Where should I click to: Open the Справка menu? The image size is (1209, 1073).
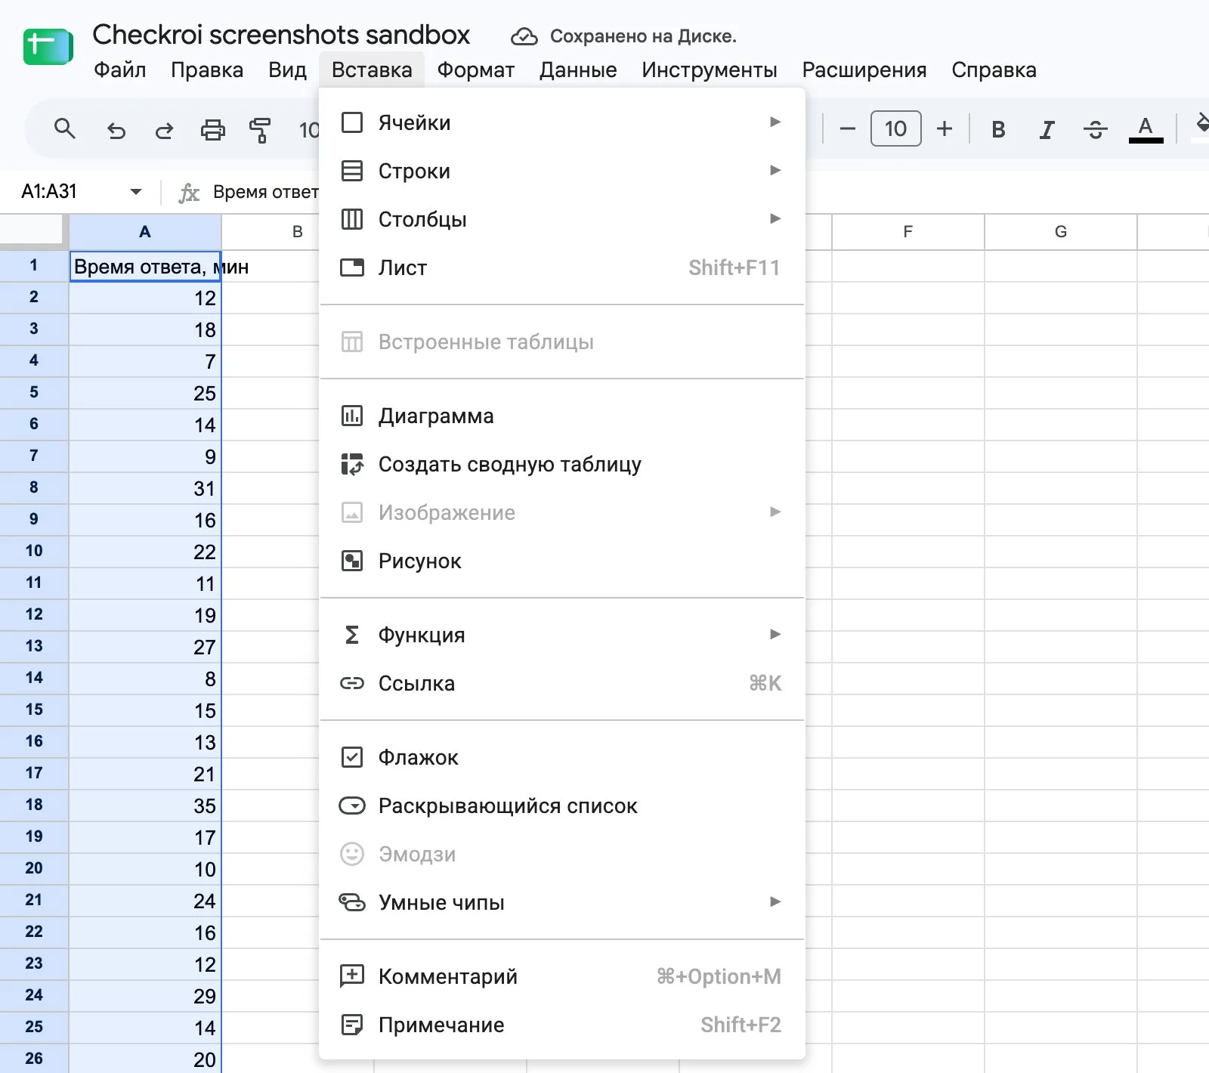[x=994, y=70]
